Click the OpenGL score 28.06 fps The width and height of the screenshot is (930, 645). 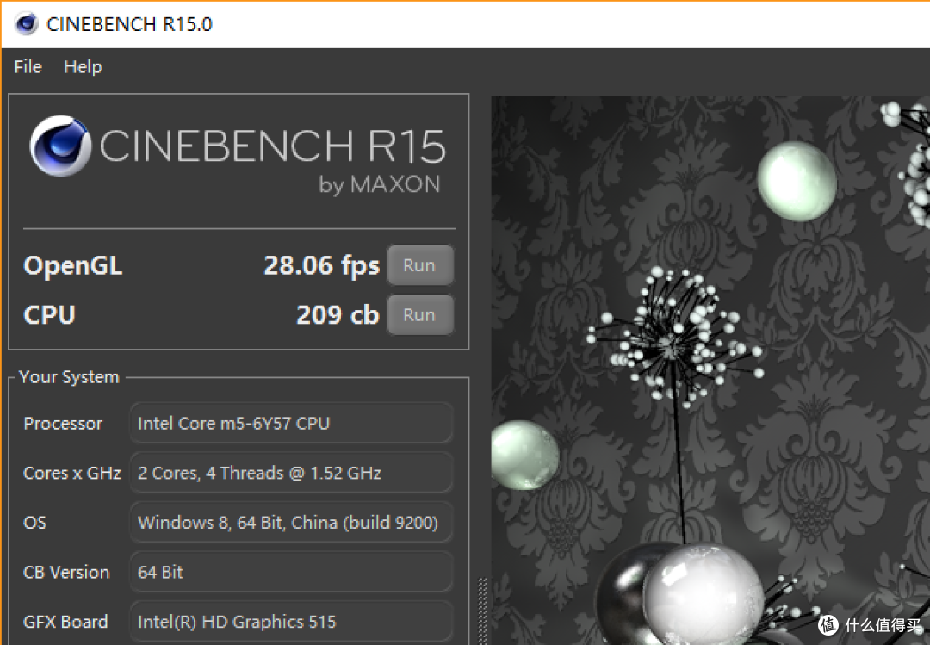click(321, 266)
